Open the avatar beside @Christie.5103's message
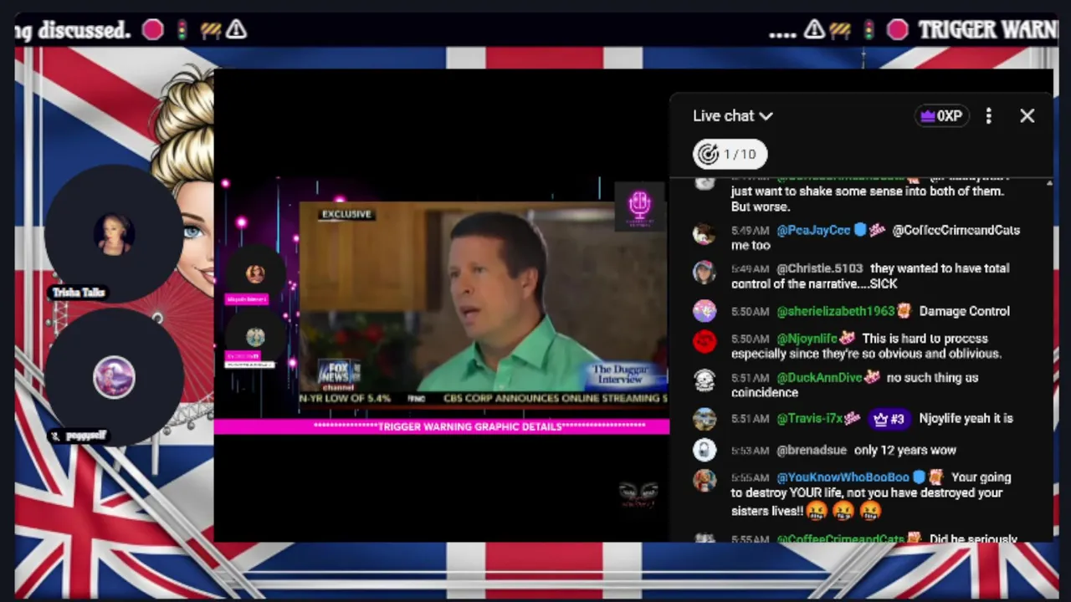This screenshot has width=1071, height=602. [705, 273]
